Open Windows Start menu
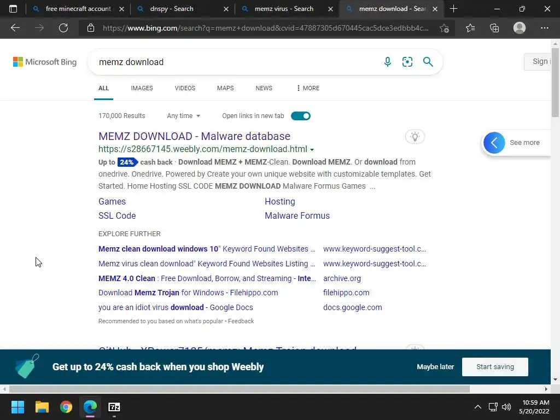The image size is (560, 420). click(x=17, y=407)
